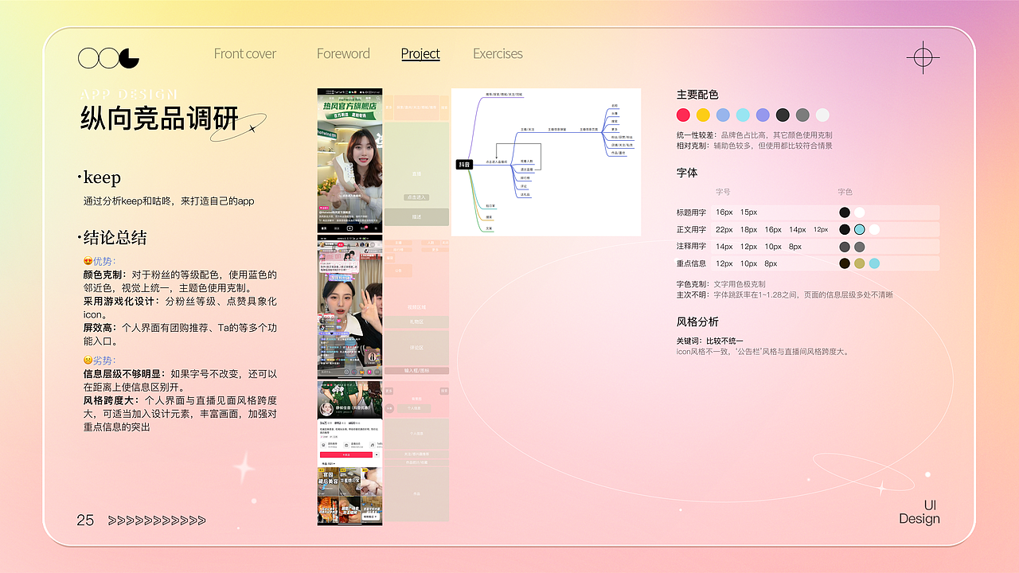Click the 主播信息页面 mind map node

tap(589, 128)
